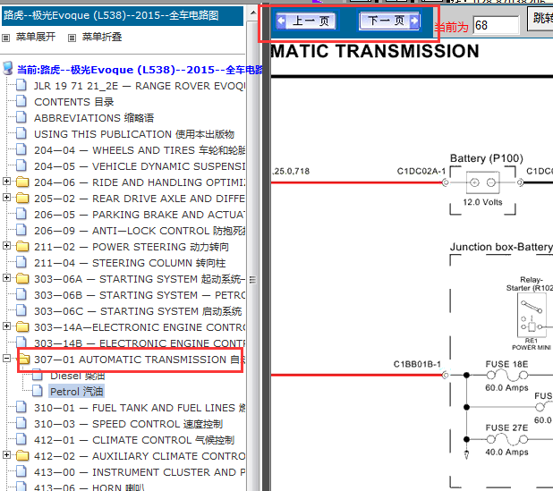
Task: Click folder icon of 303-06A STARTING SYSTEM
Action: [x=22, y=279]
